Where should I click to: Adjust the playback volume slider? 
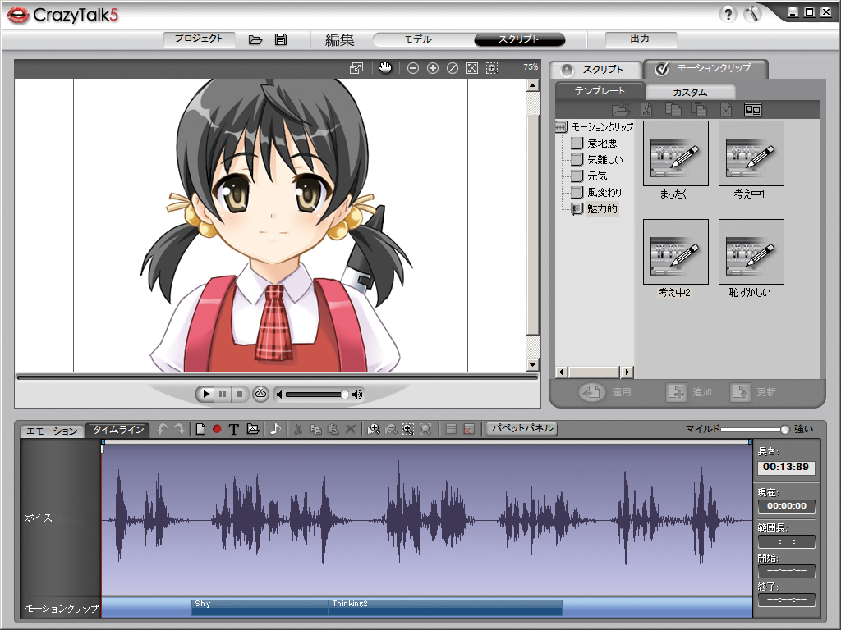pyautogui.click(x=318, y=395)
